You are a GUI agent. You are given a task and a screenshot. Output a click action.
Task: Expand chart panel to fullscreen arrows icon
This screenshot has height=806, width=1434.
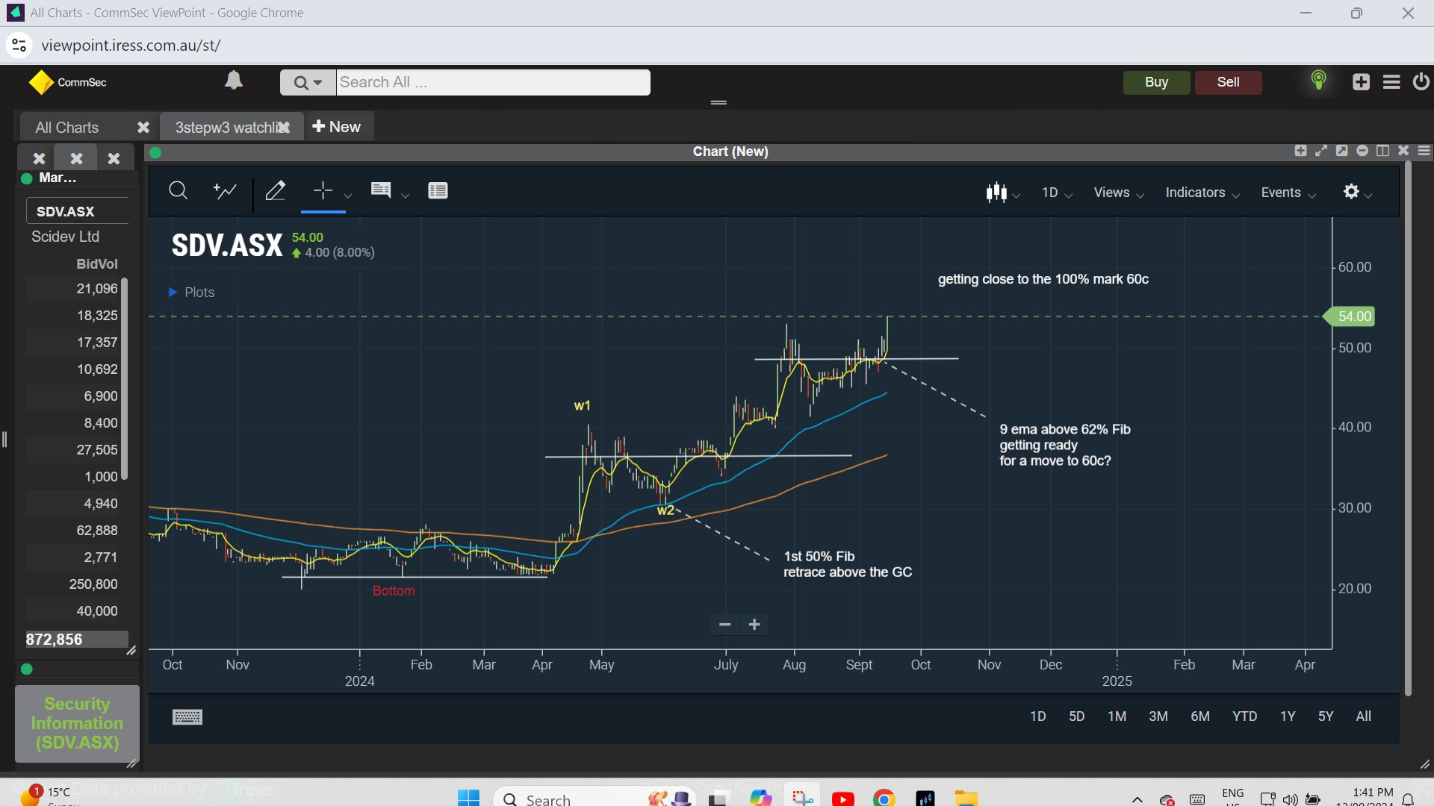(1321, 151)
